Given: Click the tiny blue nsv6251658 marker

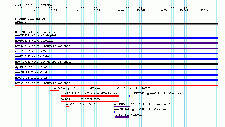Looking at the screenshot, I should point(114,91).
